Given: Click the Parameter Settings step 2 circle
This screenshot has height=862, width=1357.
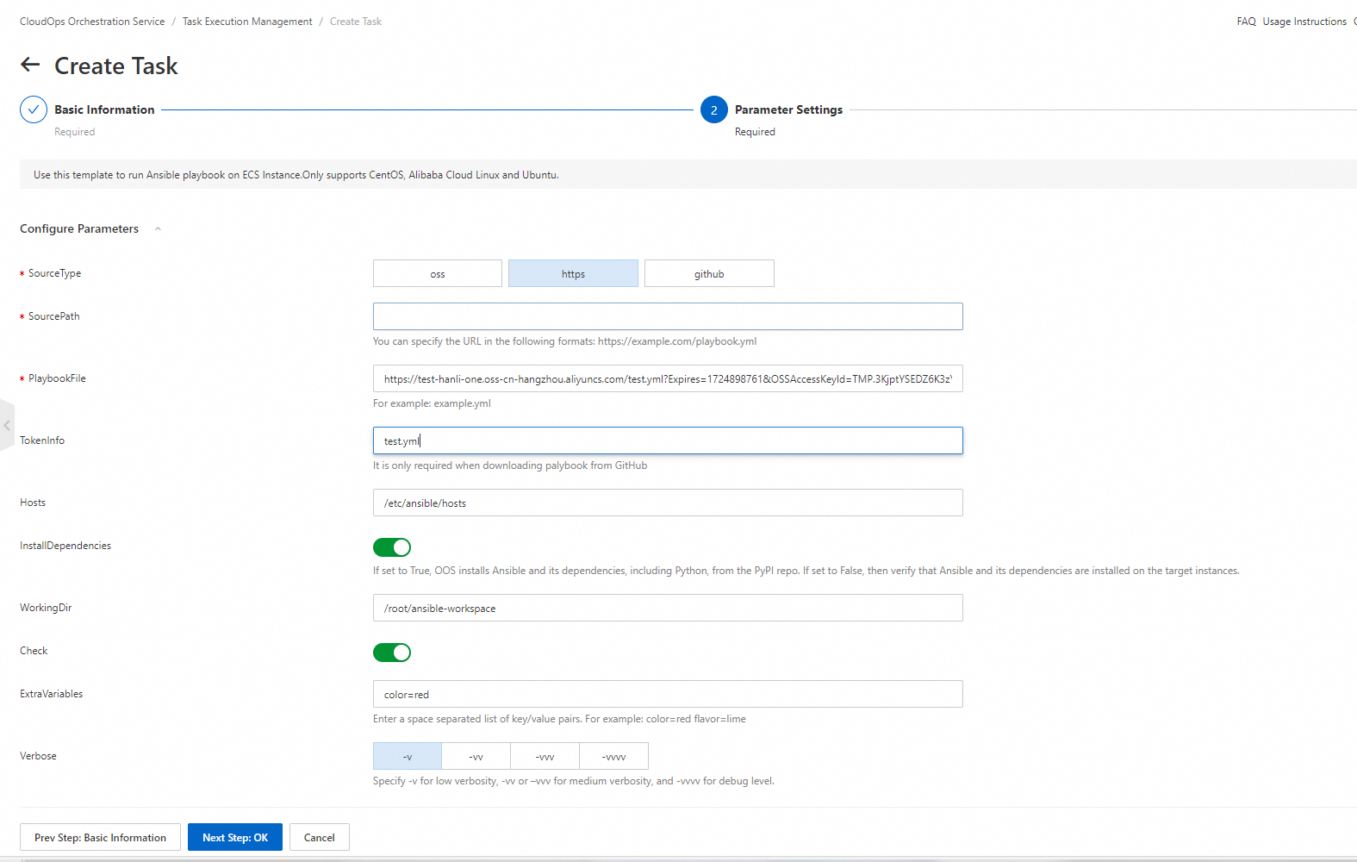Looking at the screenshot, I should (714, 109).
